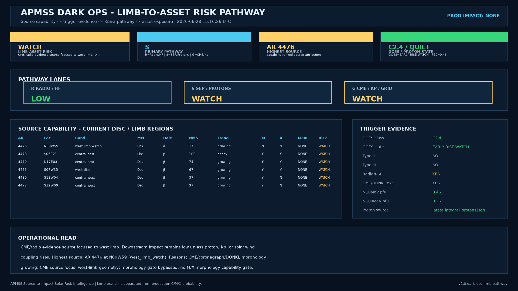
Task: Click the decay trend cell
Action: (x=223, y=154)
